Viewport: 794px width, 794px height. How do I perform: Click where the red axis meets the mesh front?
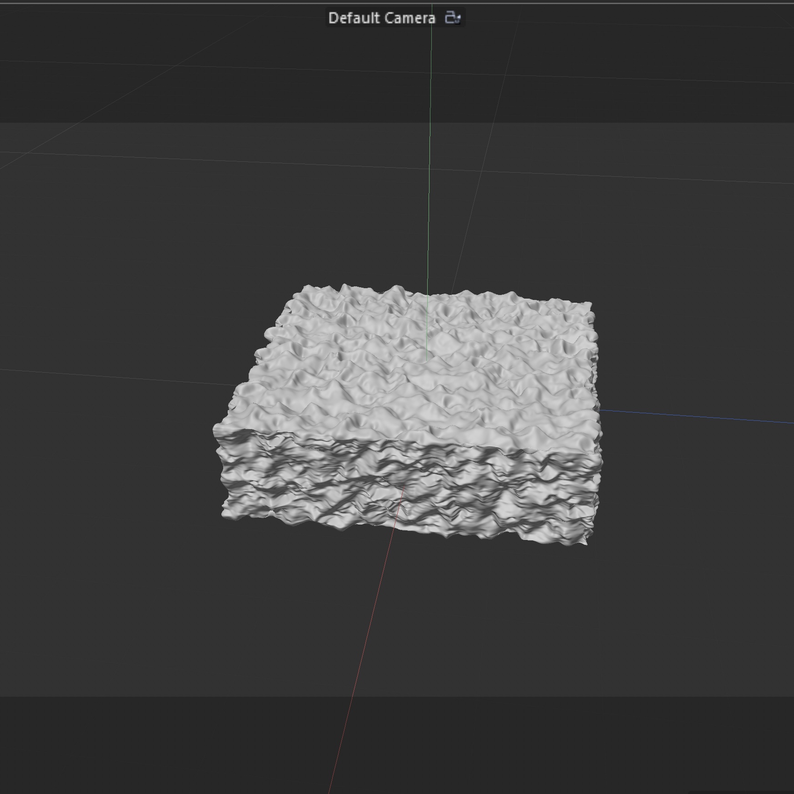pyautogui.click(x=404, y=489)
